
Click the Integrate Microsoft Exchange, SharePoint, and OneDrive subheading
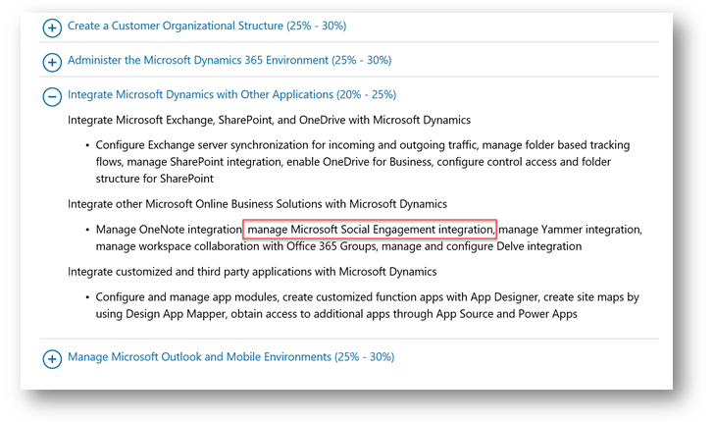269,120
